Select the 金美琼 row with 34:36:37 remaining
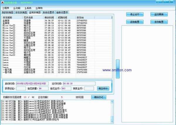The width and height of the screenshot is (176, 125). [x=57, y=21]
